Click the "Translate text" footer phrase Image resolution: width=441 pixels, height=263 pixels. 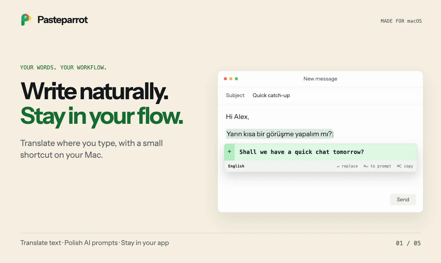point(41,243)
